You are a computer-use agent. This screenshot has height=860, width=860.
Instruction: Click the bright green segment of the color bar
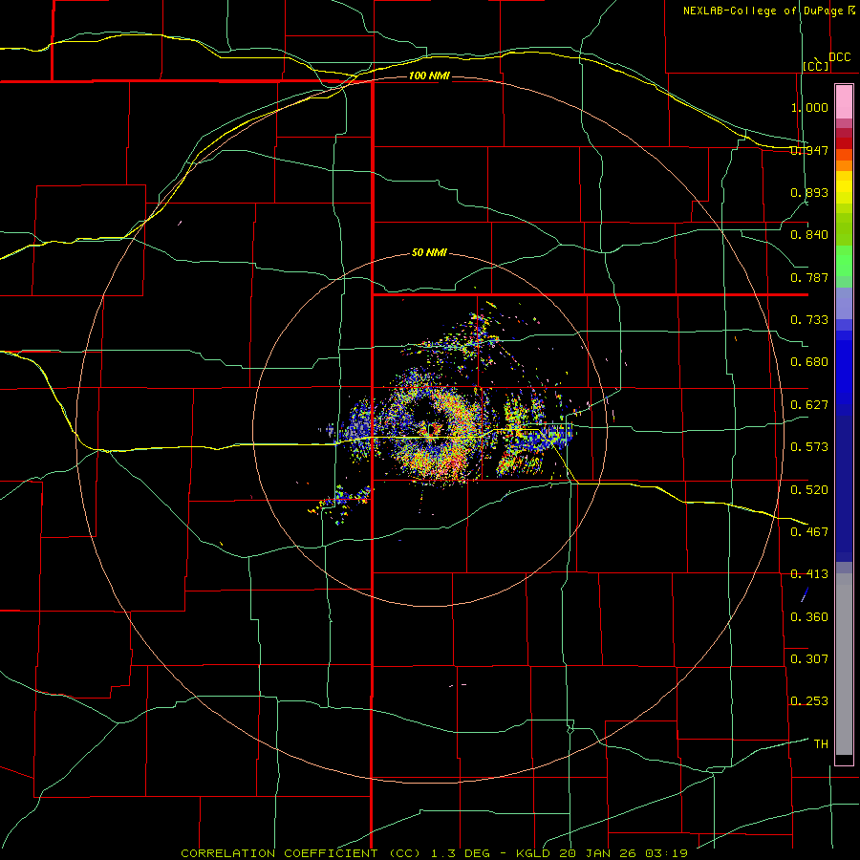coord(844,261)
